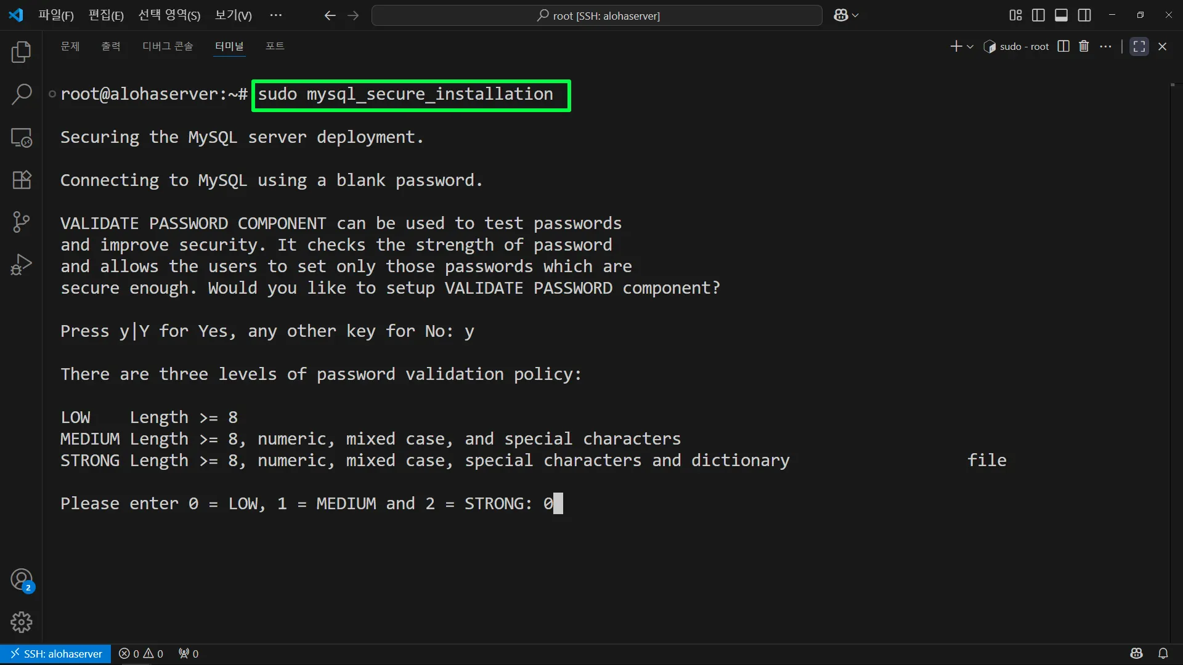Expand the menu bar overflow ellipsis
The width and height of the screenshot is (1183, 665).
pos(275,15)
